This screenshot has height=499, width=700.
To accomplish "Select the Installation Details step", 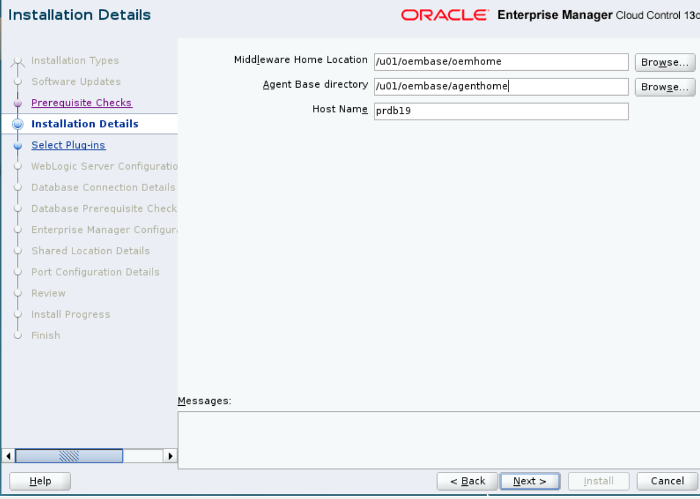I will point(85,124).
